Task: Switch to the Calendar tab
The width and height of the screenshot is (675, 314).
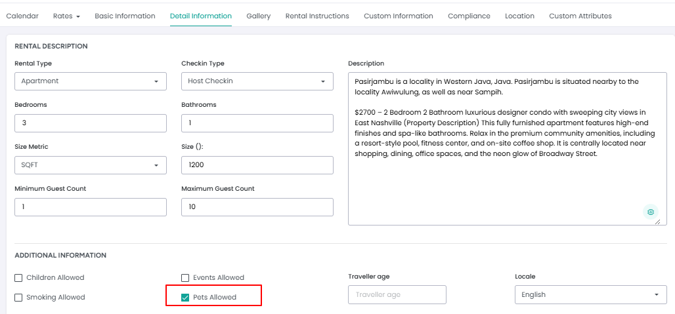Action: (22, 16)
